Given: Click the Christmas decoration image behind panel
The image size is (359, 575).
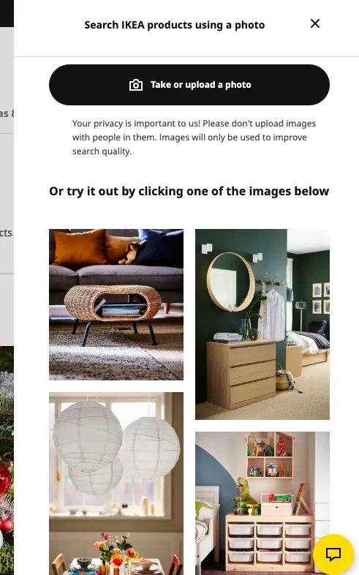Looking at the screenshot, I should (7, 460).
